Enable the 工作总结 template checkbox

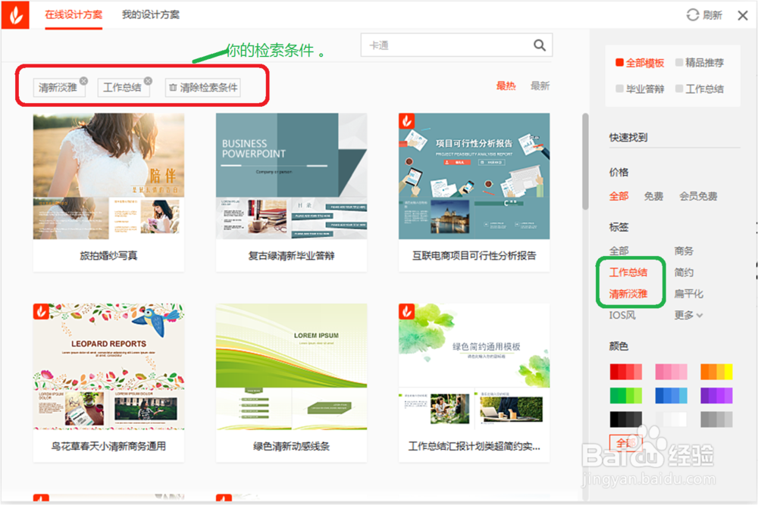point(678,87)
